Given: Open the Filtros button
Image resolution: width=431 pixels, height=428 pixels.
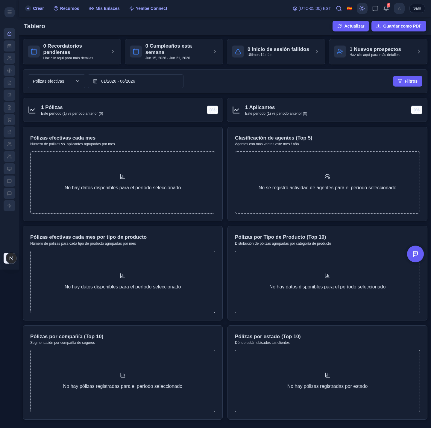Looking at the screenshot, I should coord(408,81).
